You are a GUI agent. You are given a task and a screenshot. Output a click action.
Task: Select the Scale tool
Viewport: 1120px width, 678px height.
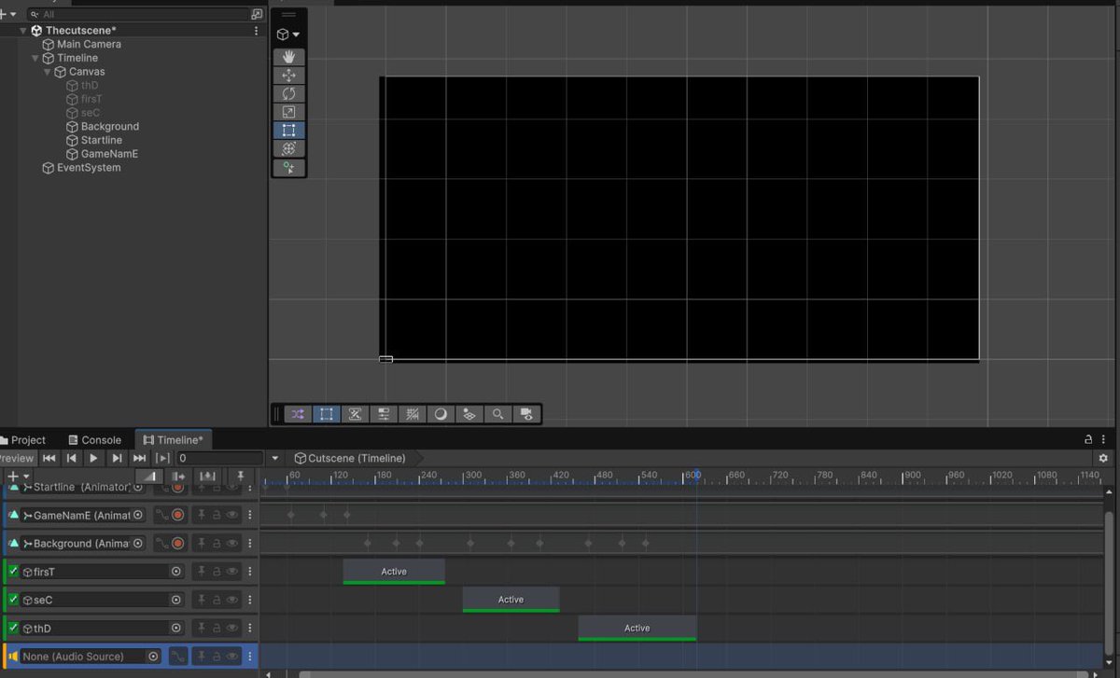coord(288,112)
